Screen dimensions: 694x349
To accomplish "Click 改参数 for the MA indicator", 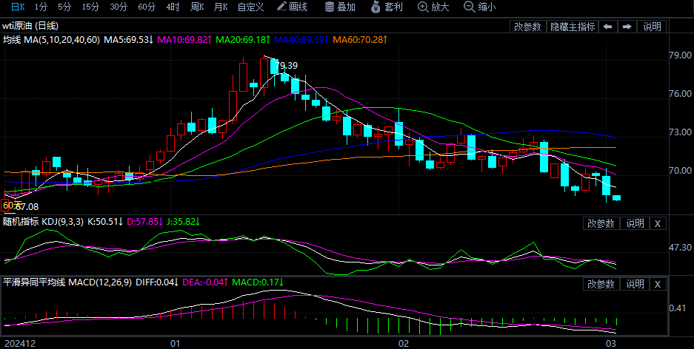I will (x=527, y=27).
